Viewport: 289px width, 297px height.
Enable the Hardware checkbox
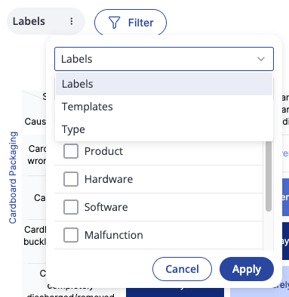pyautogui.click(x=71, y=179)
